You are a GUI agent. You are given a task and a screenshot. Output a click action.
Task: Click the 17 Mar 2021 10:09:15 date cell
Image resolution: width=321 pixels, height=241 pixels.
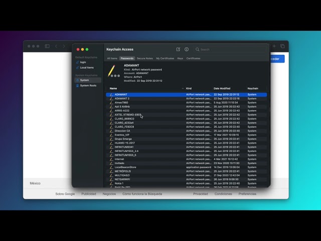point(226,135)
